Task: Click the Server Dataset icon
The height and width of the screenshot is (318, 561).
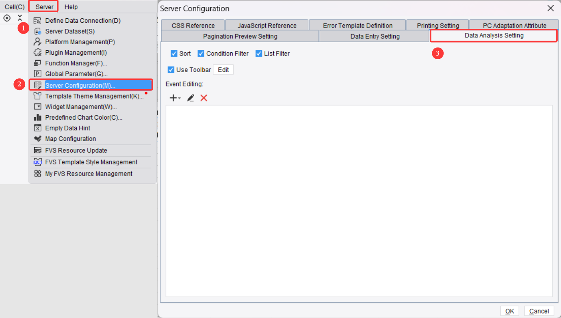Action: [x=37, y=31]
